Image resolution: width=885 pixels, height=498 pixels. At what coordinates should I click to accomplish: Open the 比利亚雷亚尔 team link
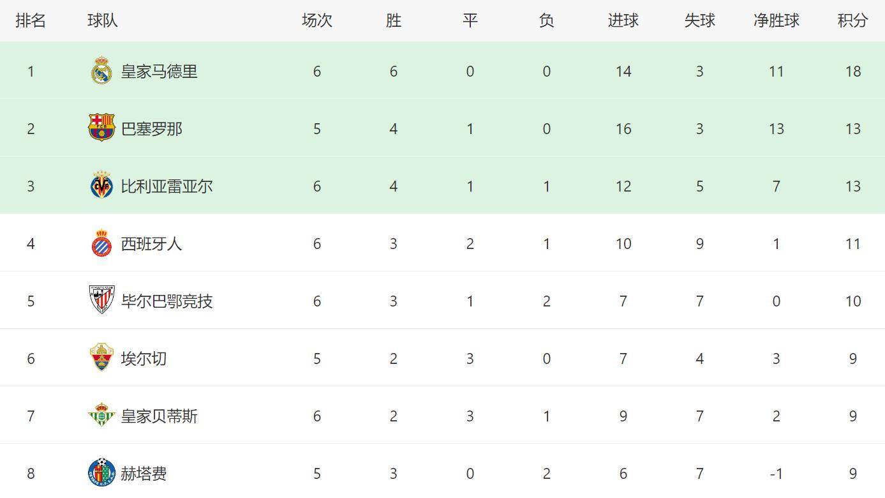click(x=167, y=186)
